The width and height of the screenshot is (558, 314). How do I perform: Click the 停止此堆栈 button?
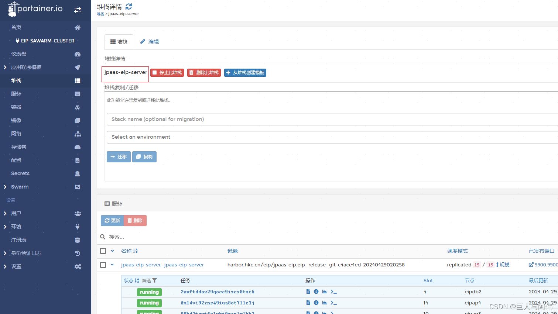167,73
